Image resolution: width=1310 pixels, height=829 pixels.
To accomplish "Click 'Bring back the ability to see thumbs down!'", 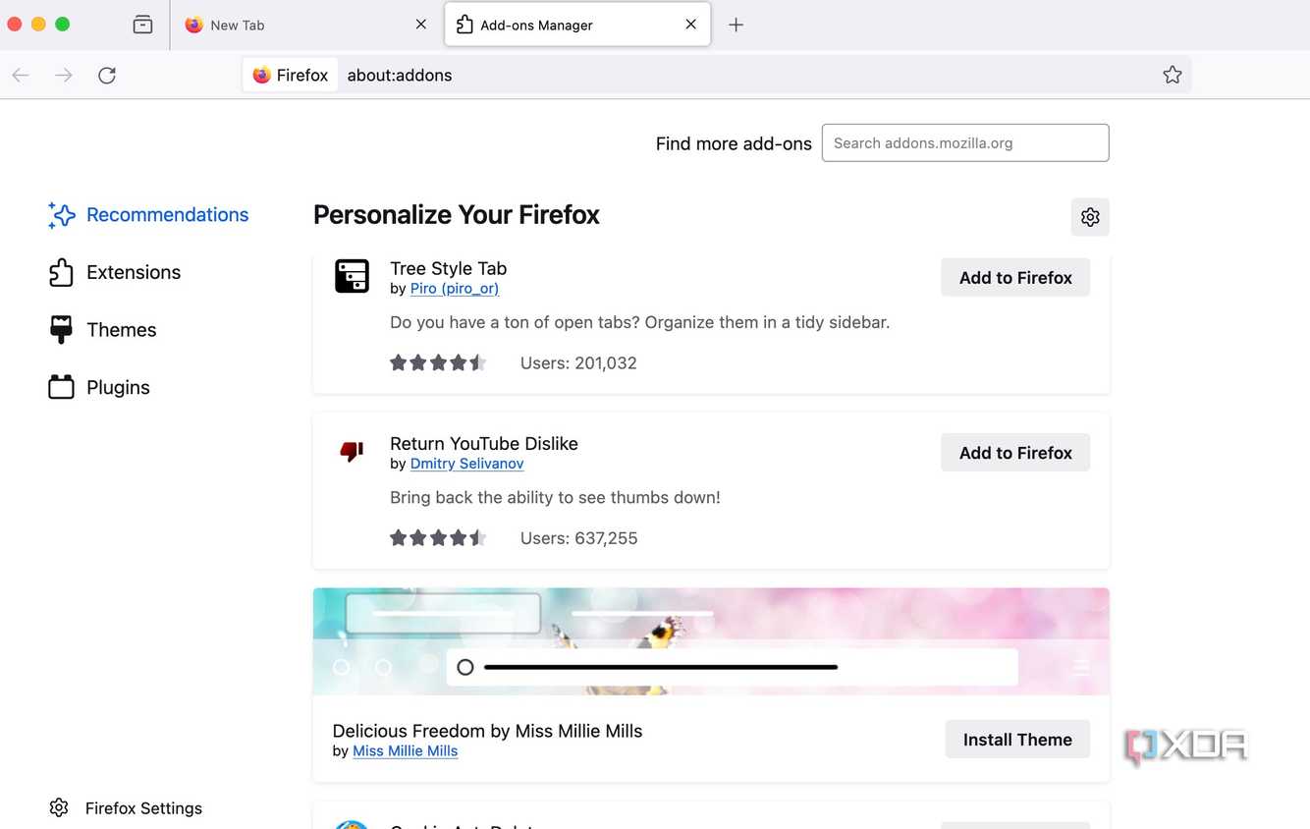I will 555,497.
